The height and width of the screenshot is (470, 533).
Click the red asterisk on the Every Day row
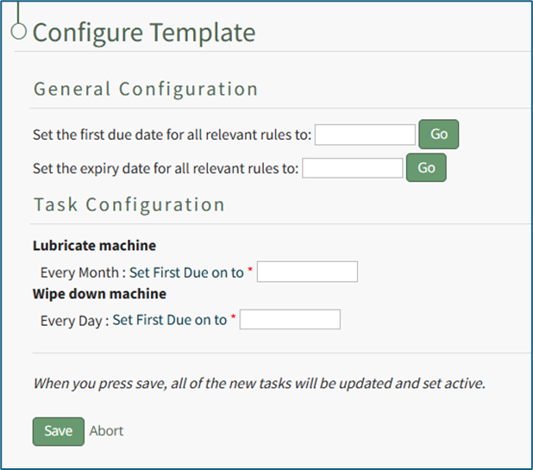coord(234,320)
